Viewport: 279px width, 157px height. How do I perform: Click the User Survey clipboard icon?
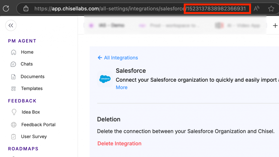13,137
